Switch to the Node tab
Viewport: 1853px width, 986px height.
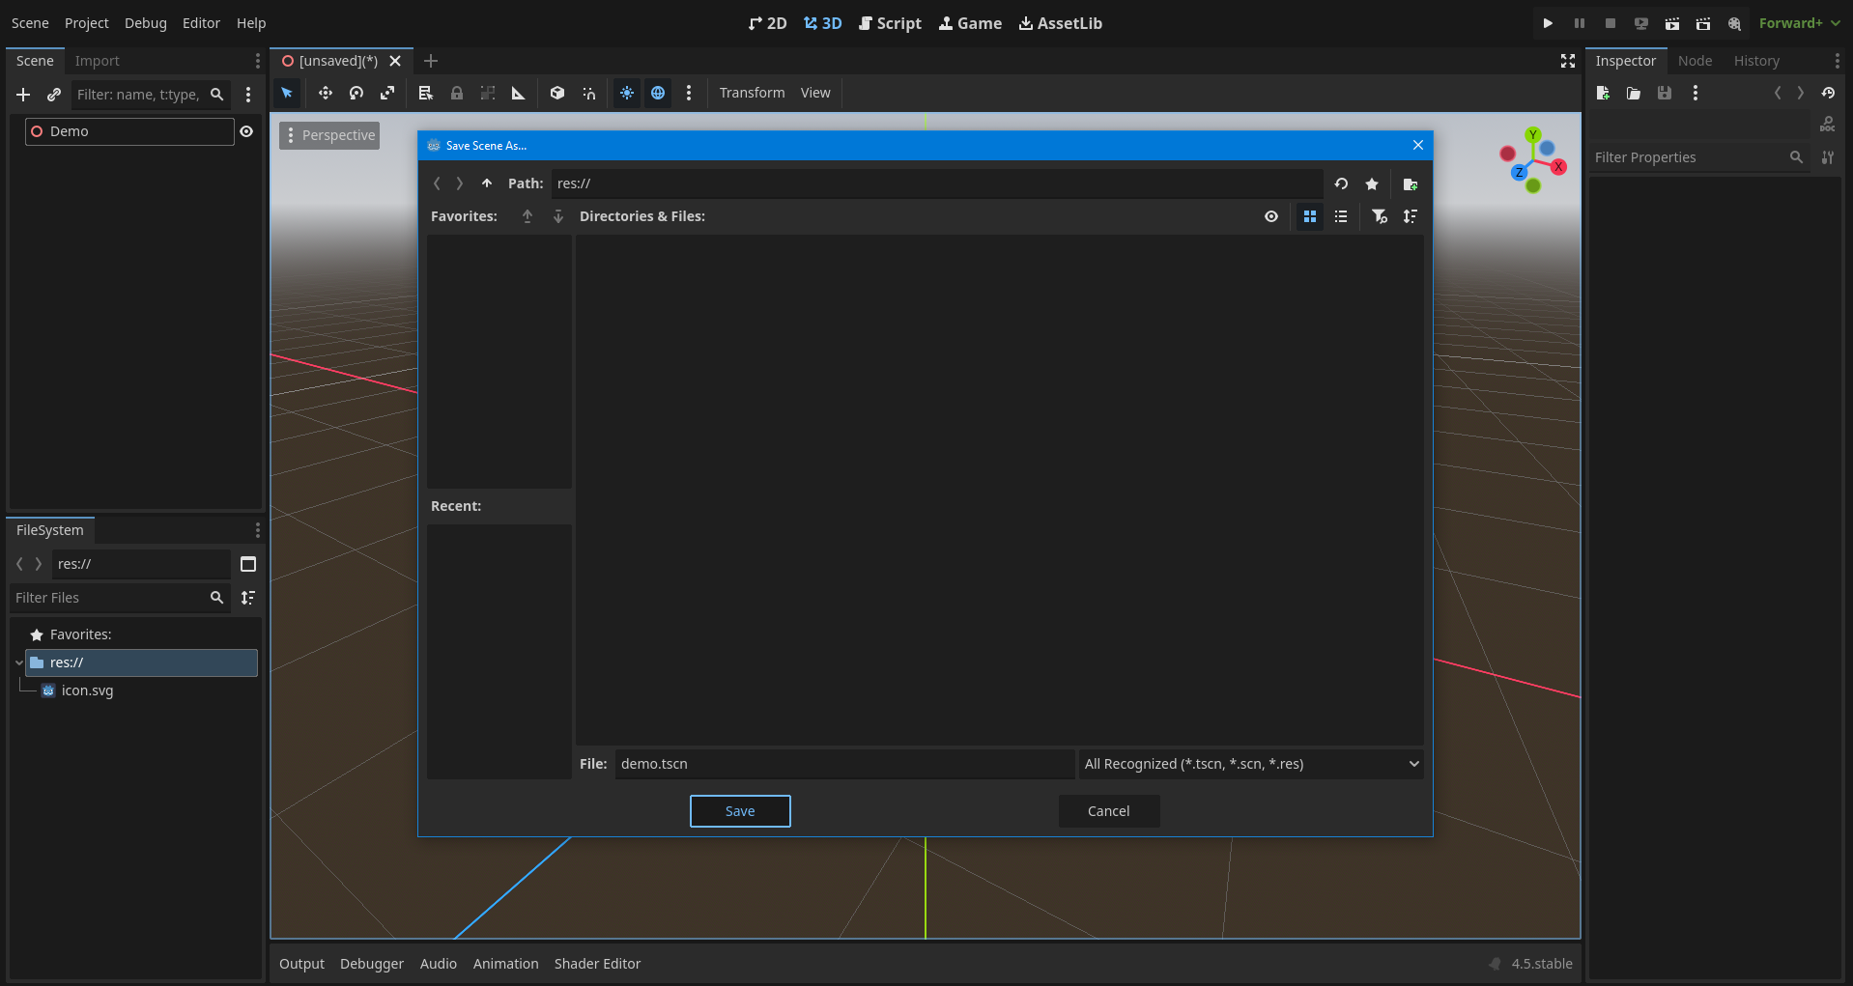[1695, 61]
